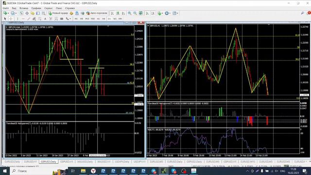Screen dimensions: 311x175
Task: Zoom in the chart with magnifier plus
Action: (x=130, y=13)
